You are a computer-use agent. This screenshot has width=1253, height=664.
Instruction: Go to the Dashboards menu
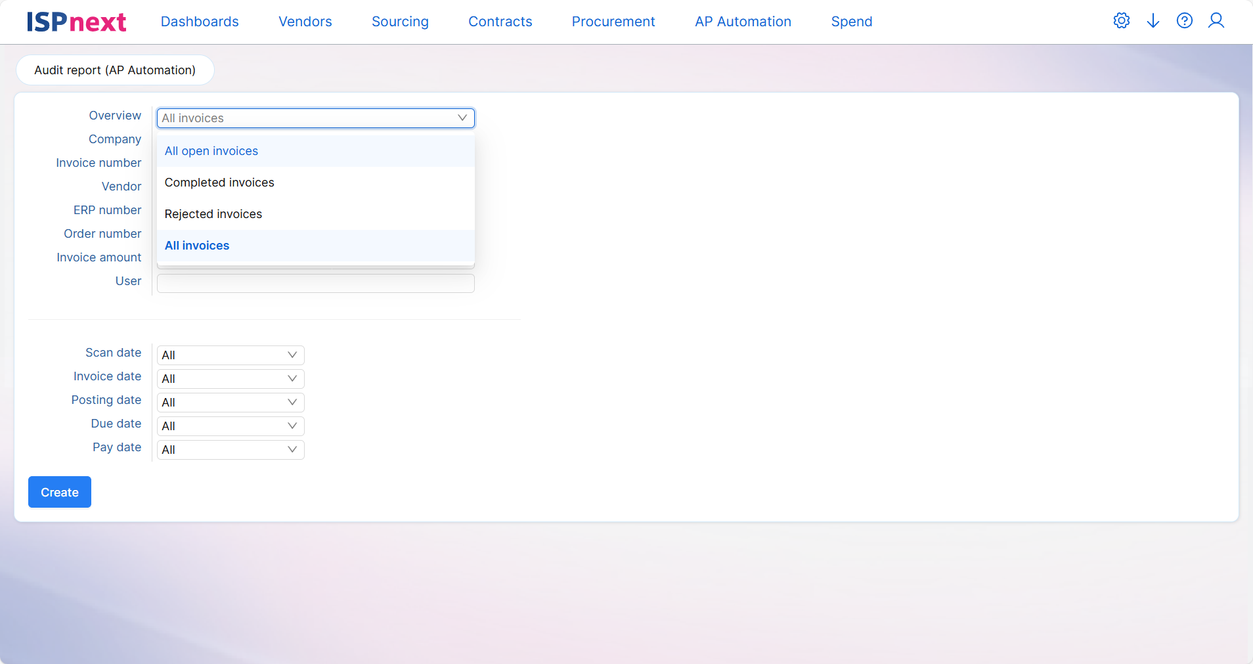coord(200,22)
